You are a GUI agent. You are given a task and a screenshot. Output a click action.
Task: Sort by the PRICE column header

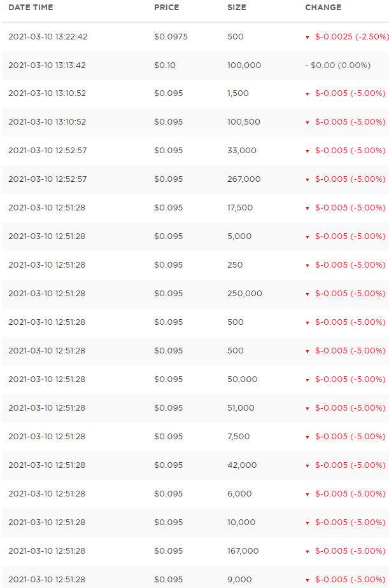tap(167, 8)
